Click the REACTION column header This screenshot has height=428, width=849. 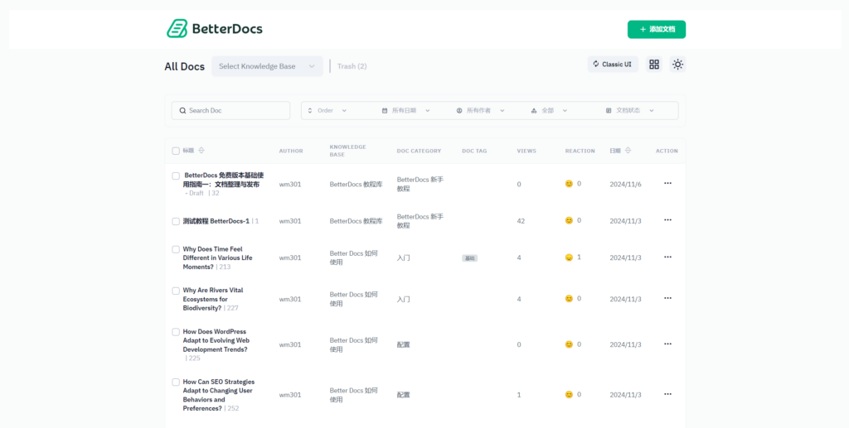(x=580, y=151)
